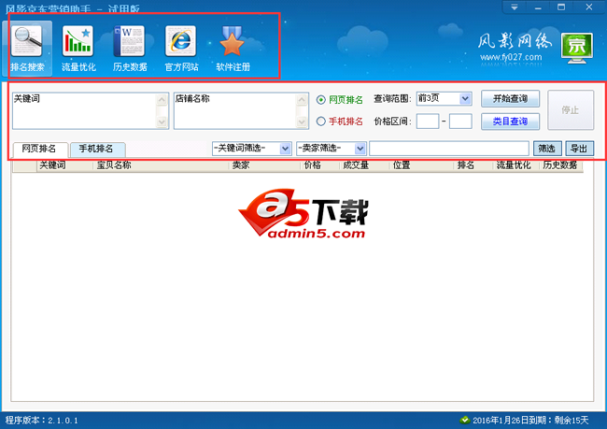Click the 类目查询 button
Screen dimensions: 607x429
click(x=510, y=122)
